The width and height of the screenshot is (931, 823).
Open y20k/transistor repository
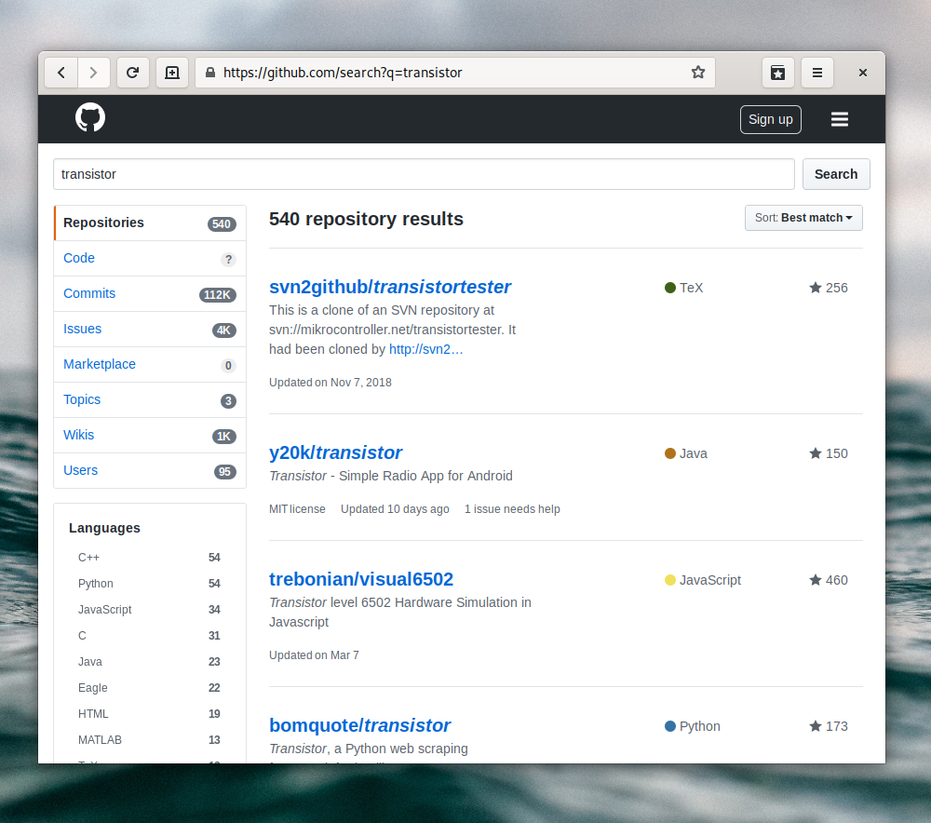[x=335, y=452]
